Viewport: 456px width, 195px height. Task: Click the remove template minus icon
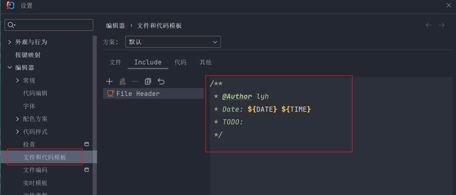click(x=135, y=82)
